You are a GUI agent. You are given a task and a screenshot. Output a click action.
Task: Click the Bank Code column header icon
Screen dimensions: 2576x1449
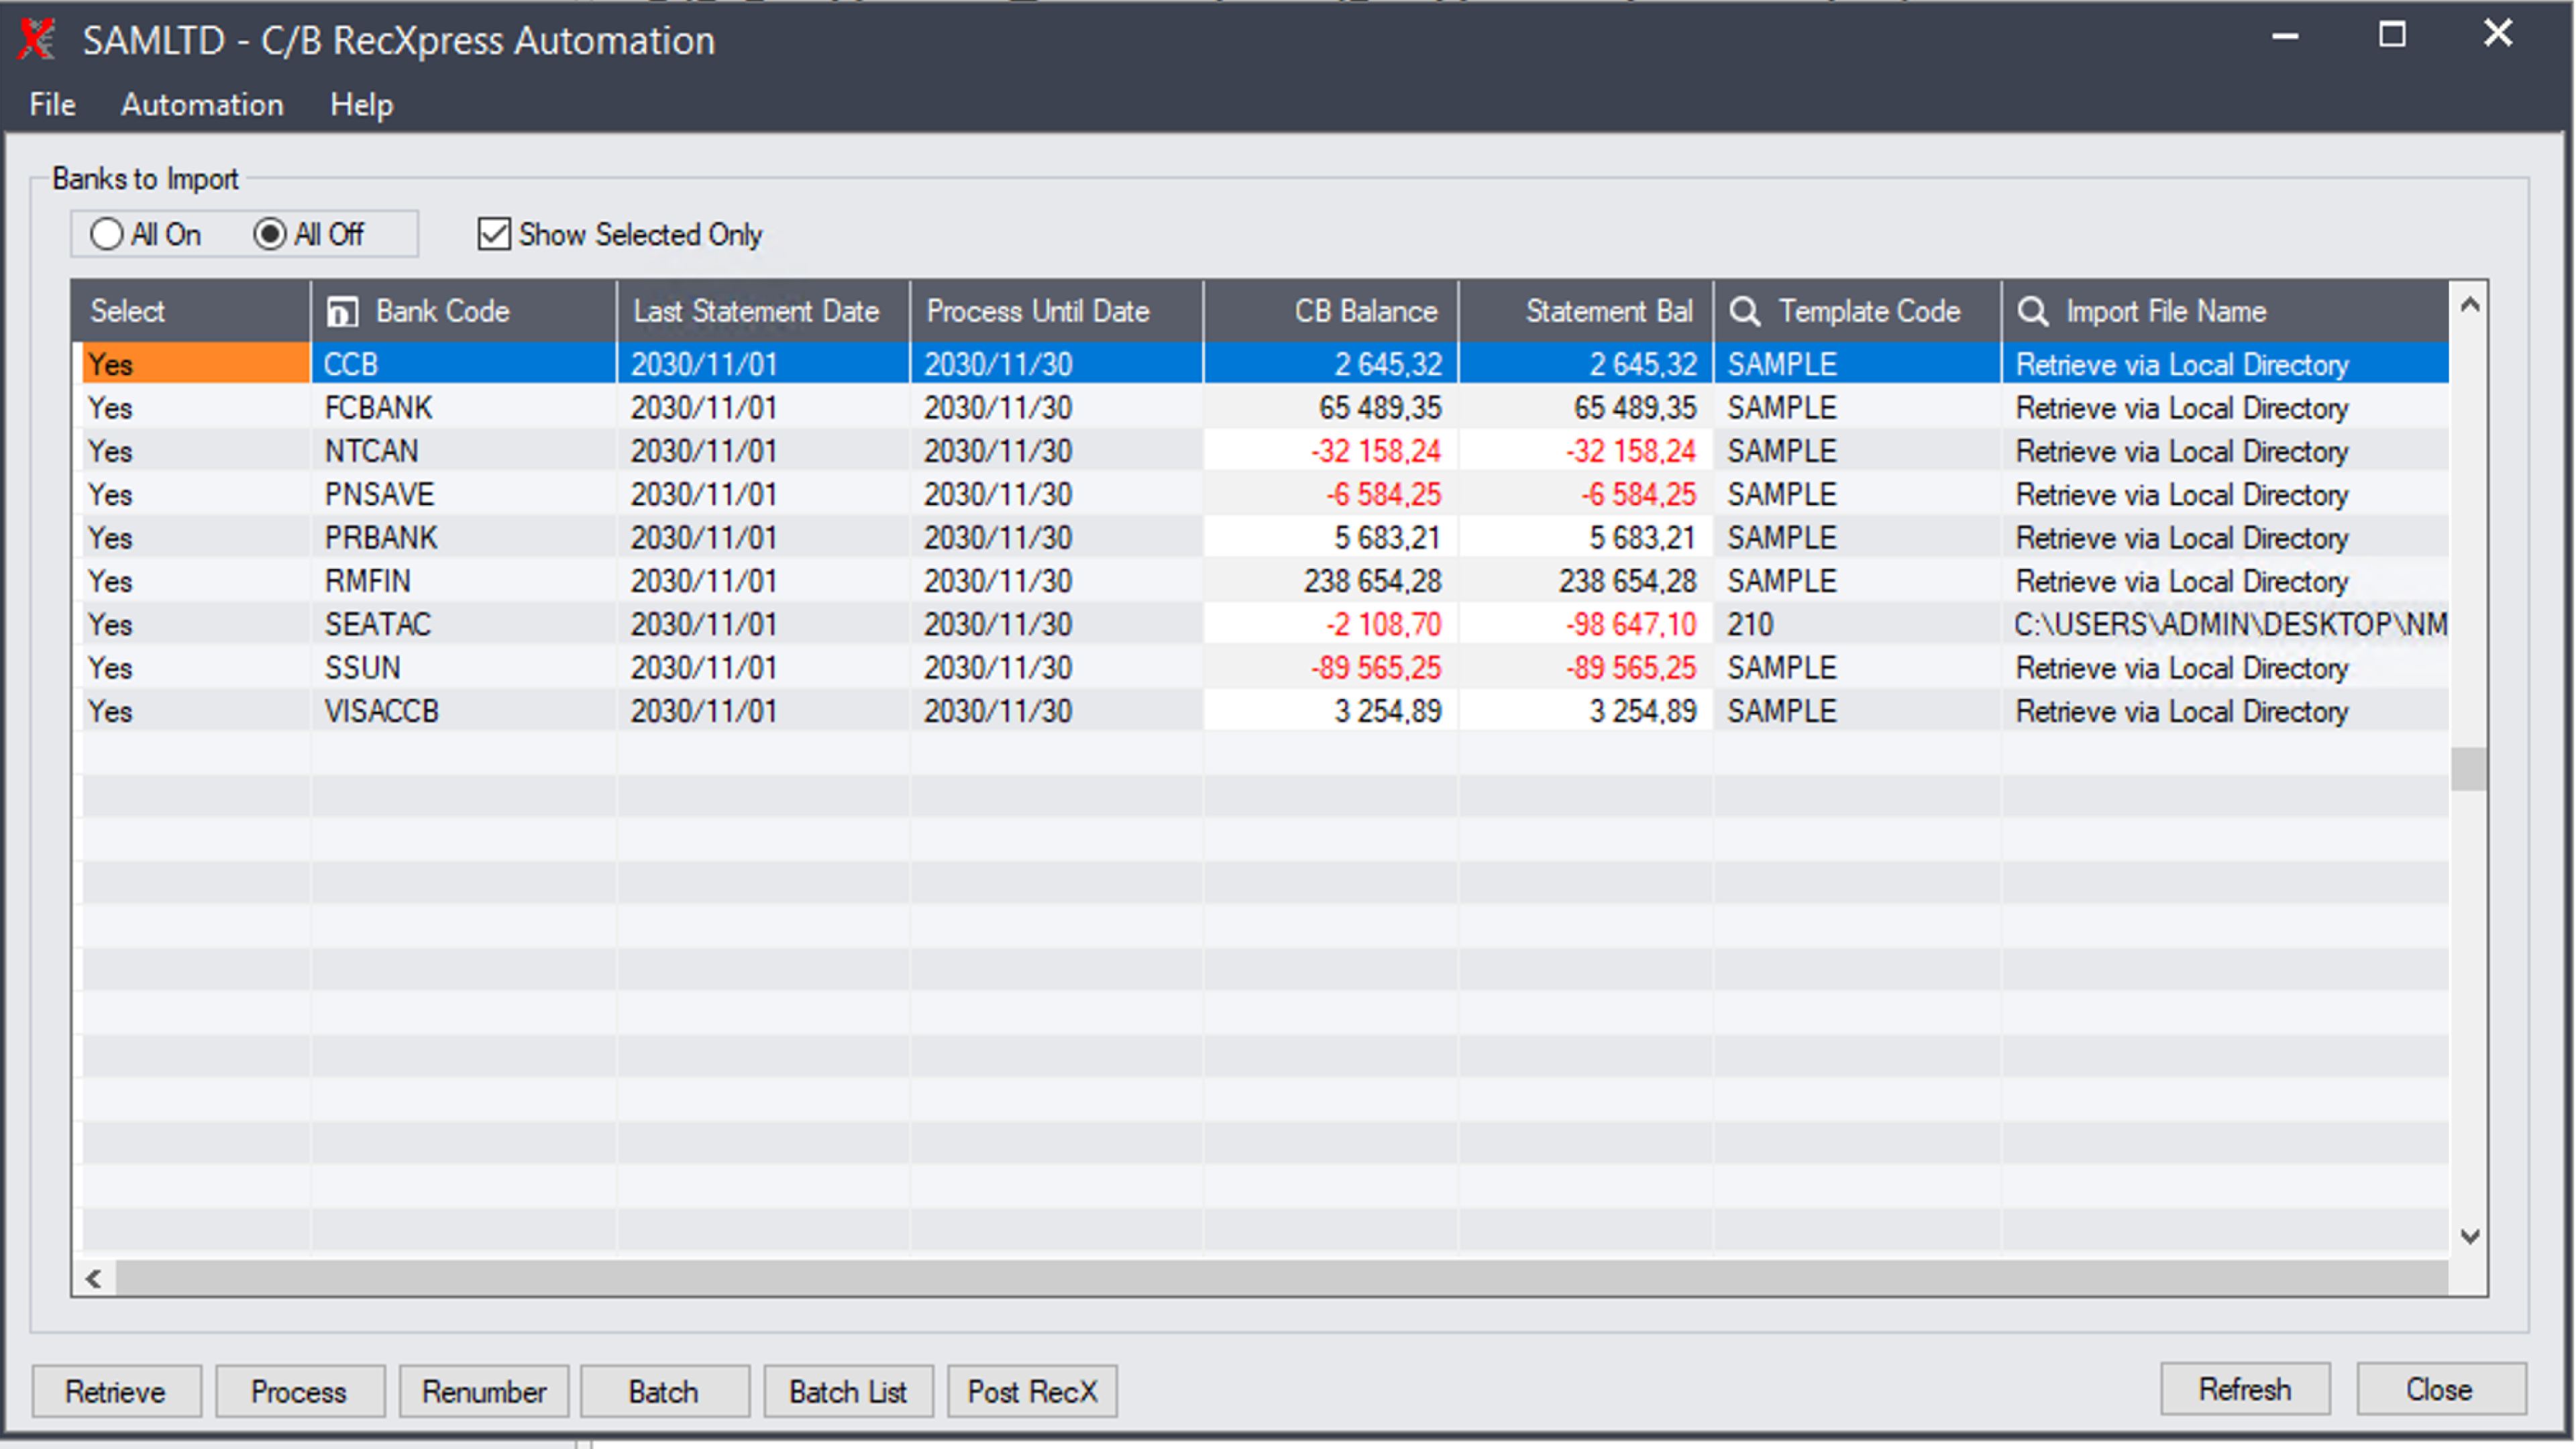[x=341, y=312]
